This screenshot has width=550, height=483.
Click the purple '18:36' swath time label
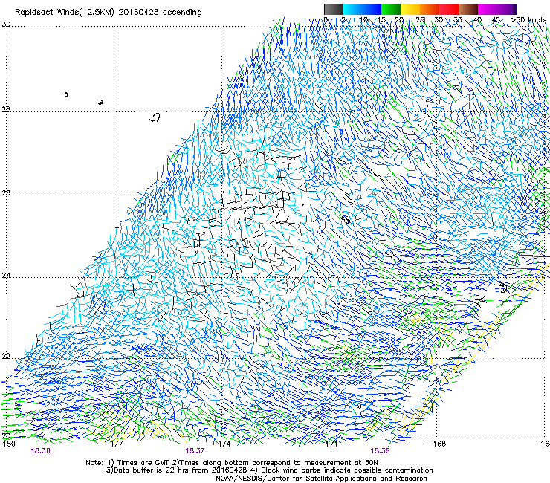pos(40,451)
